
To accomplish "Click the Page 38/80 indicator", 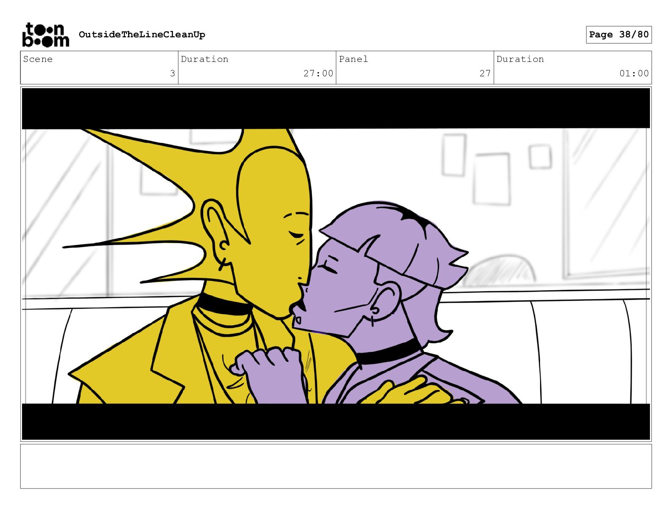I will click(619, 34).
